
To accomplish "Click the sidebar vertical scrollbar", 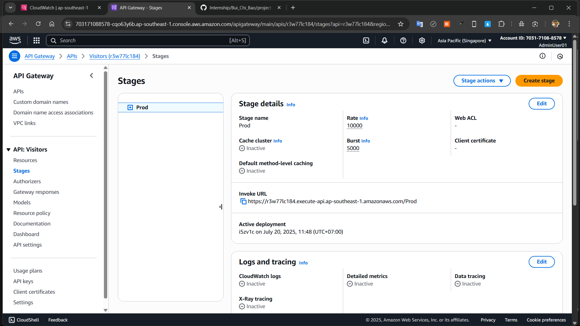I will coord(105,184).
